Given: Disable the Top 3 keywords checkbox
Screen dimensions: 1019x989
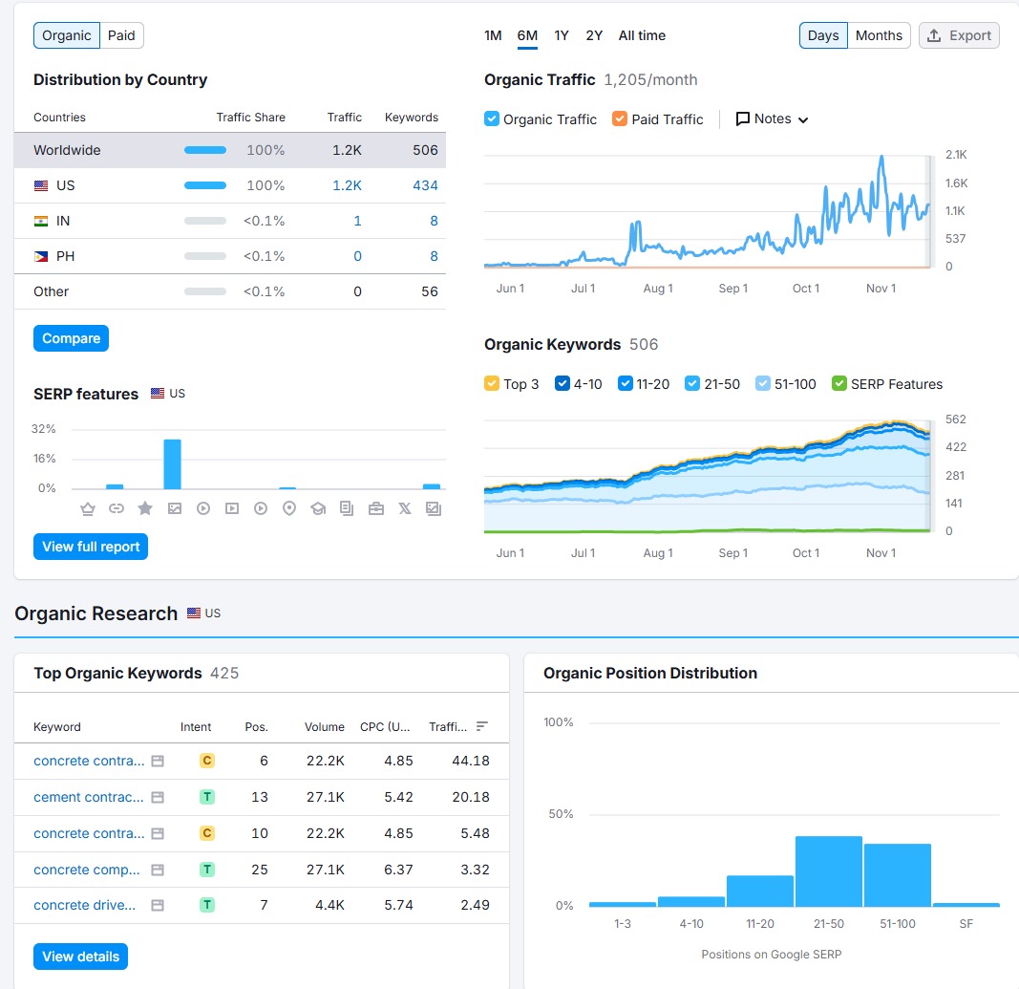Looking at the screenshot, I should coord(492,384).
